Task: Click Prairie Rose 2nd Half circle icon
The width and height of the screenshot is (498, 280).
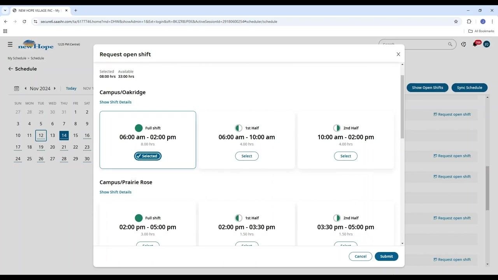Action: pos(337,218)
